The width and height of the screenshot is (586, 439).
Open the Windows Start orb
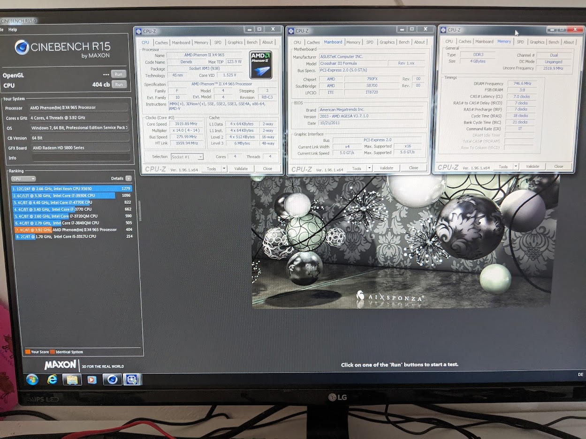tap(32, 379)
